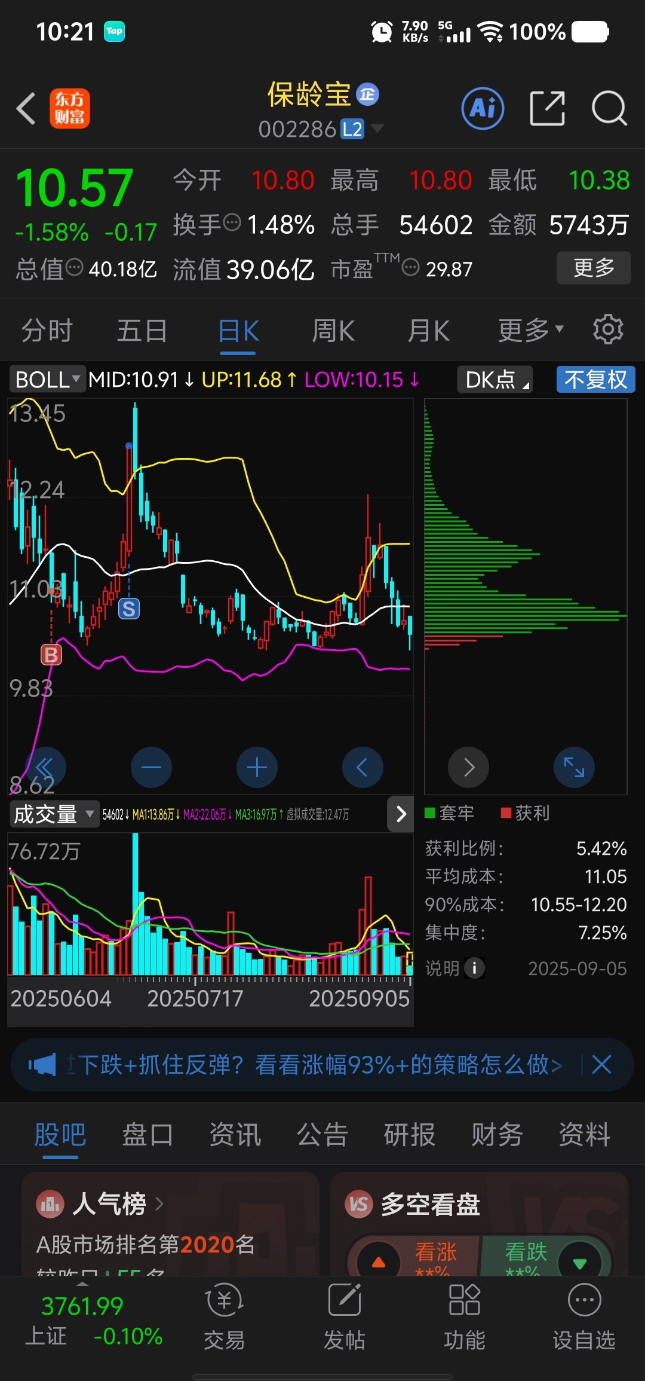Switch to the 公告 tab
Image resolution: width=645 pixels, height=1381 pixels.
(x=322, y=1135)
